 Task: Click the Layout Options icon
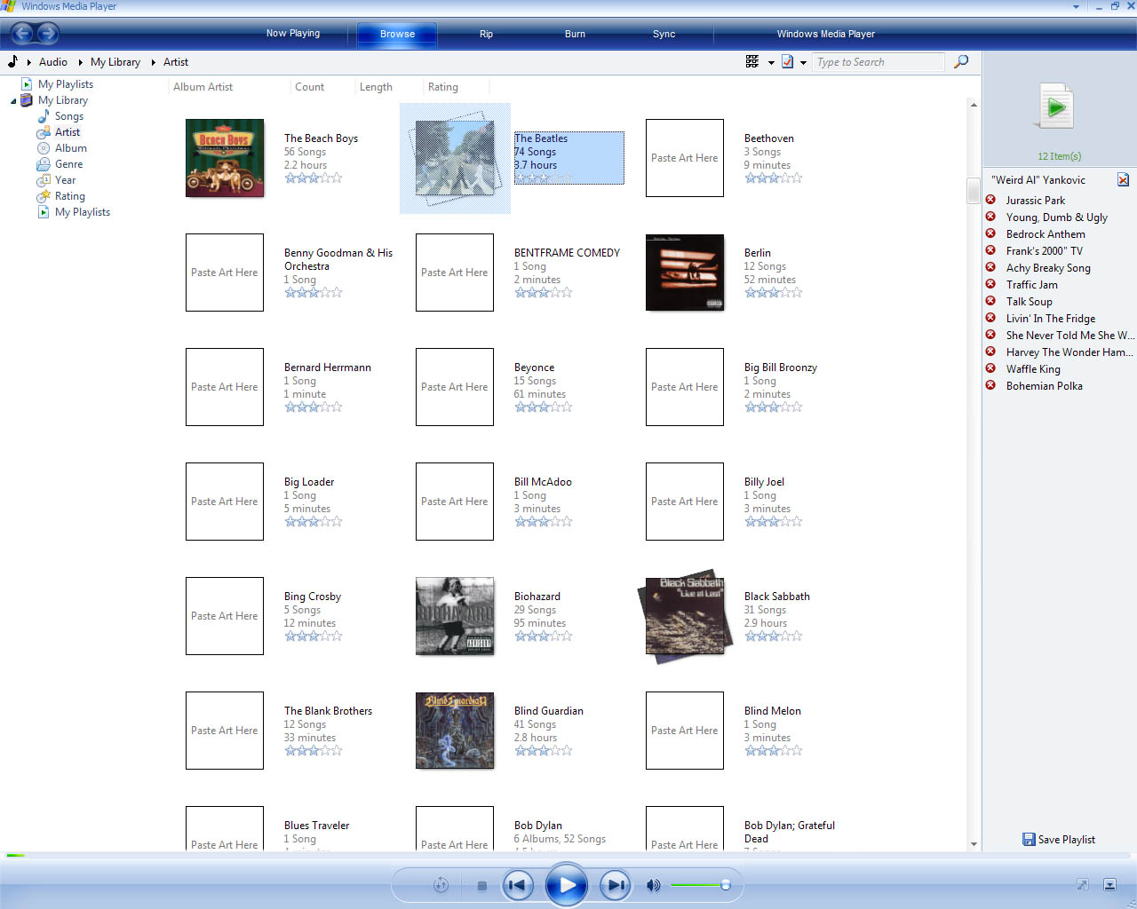787,61
